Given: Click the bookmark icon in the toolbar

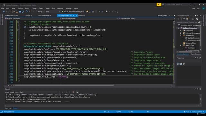Looking at the screenshot, I should (x=107, y=12).
